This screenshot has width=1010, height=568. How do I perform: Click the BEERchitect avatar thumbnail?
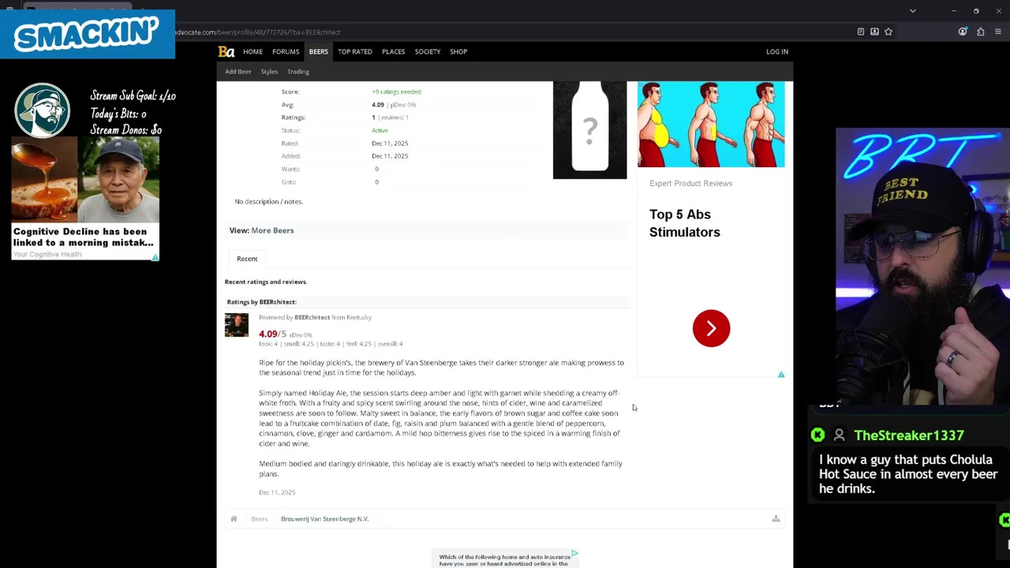[x=237, y=325]
